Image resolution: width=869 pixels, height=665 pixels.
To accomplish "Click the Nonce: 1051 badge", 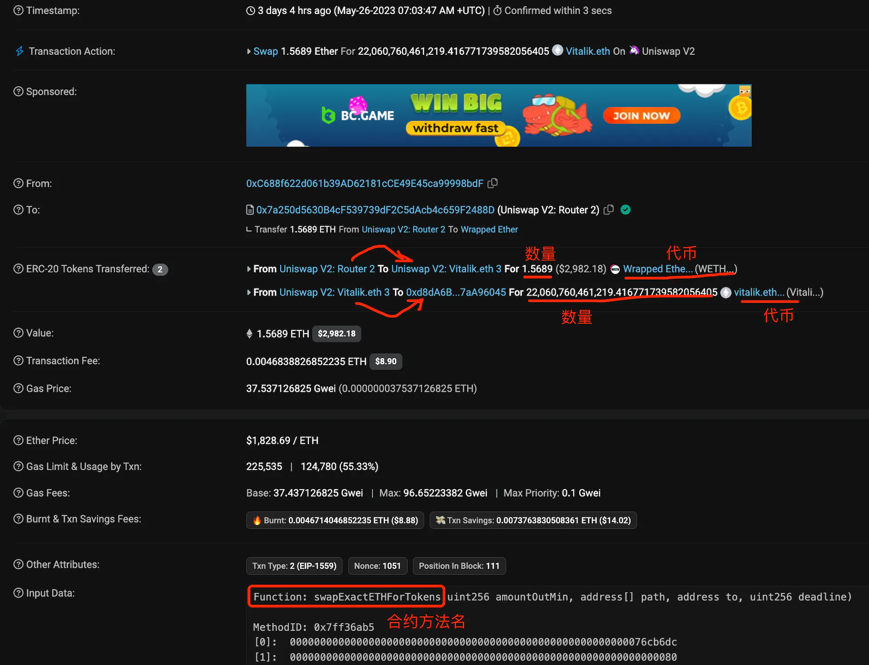I will [x=377, y=566].
